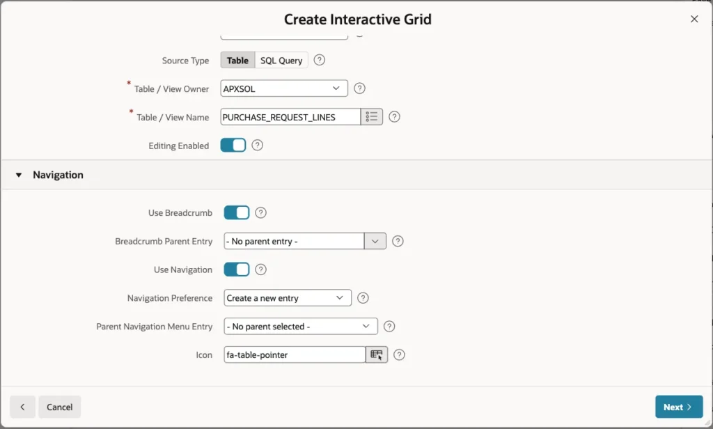Screen dimensions: 713x429
Task: Open help for Use Navigation
Action: click(x=260, y=270)
